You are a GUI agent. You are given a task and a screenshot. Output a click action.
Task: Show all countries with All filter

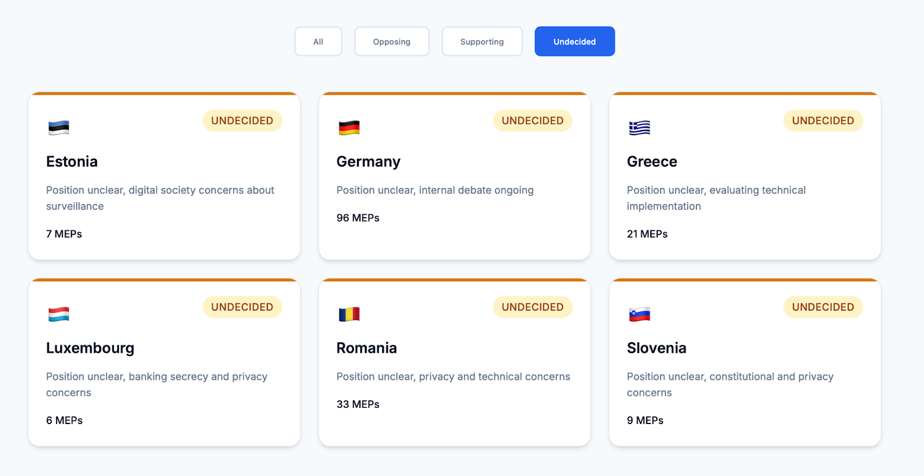(318, 42)
